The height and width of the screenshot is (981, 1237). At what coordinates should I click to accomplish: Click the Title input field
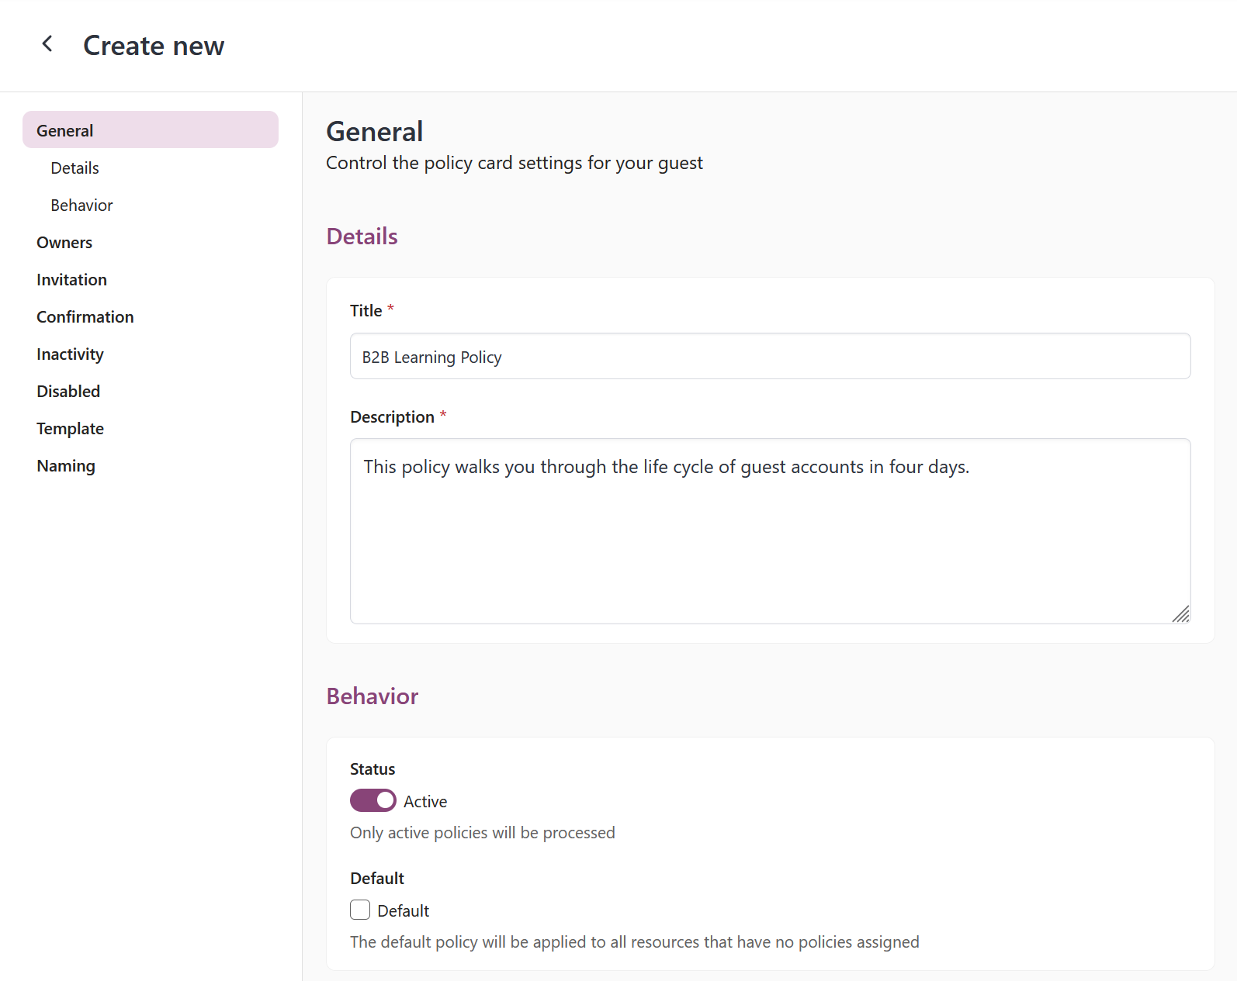coord(770,357)
